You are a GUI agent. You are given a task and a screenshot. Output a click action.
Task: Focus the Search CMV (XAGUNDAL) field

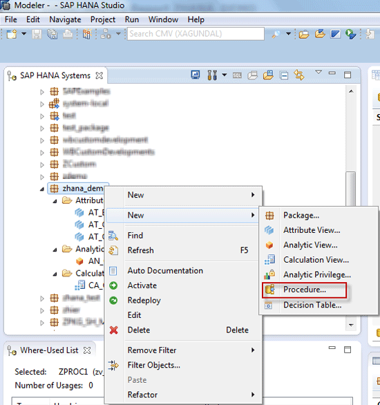(x=196, y=34)
